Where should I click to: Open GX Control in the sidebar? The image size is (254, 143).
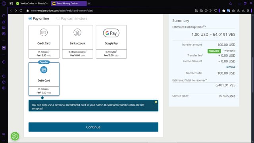4,16
